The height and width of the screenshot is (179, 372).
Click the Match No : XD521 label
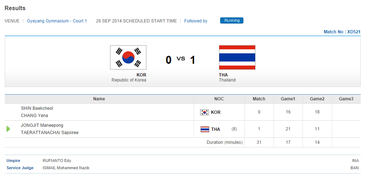[x=342, y=32]
